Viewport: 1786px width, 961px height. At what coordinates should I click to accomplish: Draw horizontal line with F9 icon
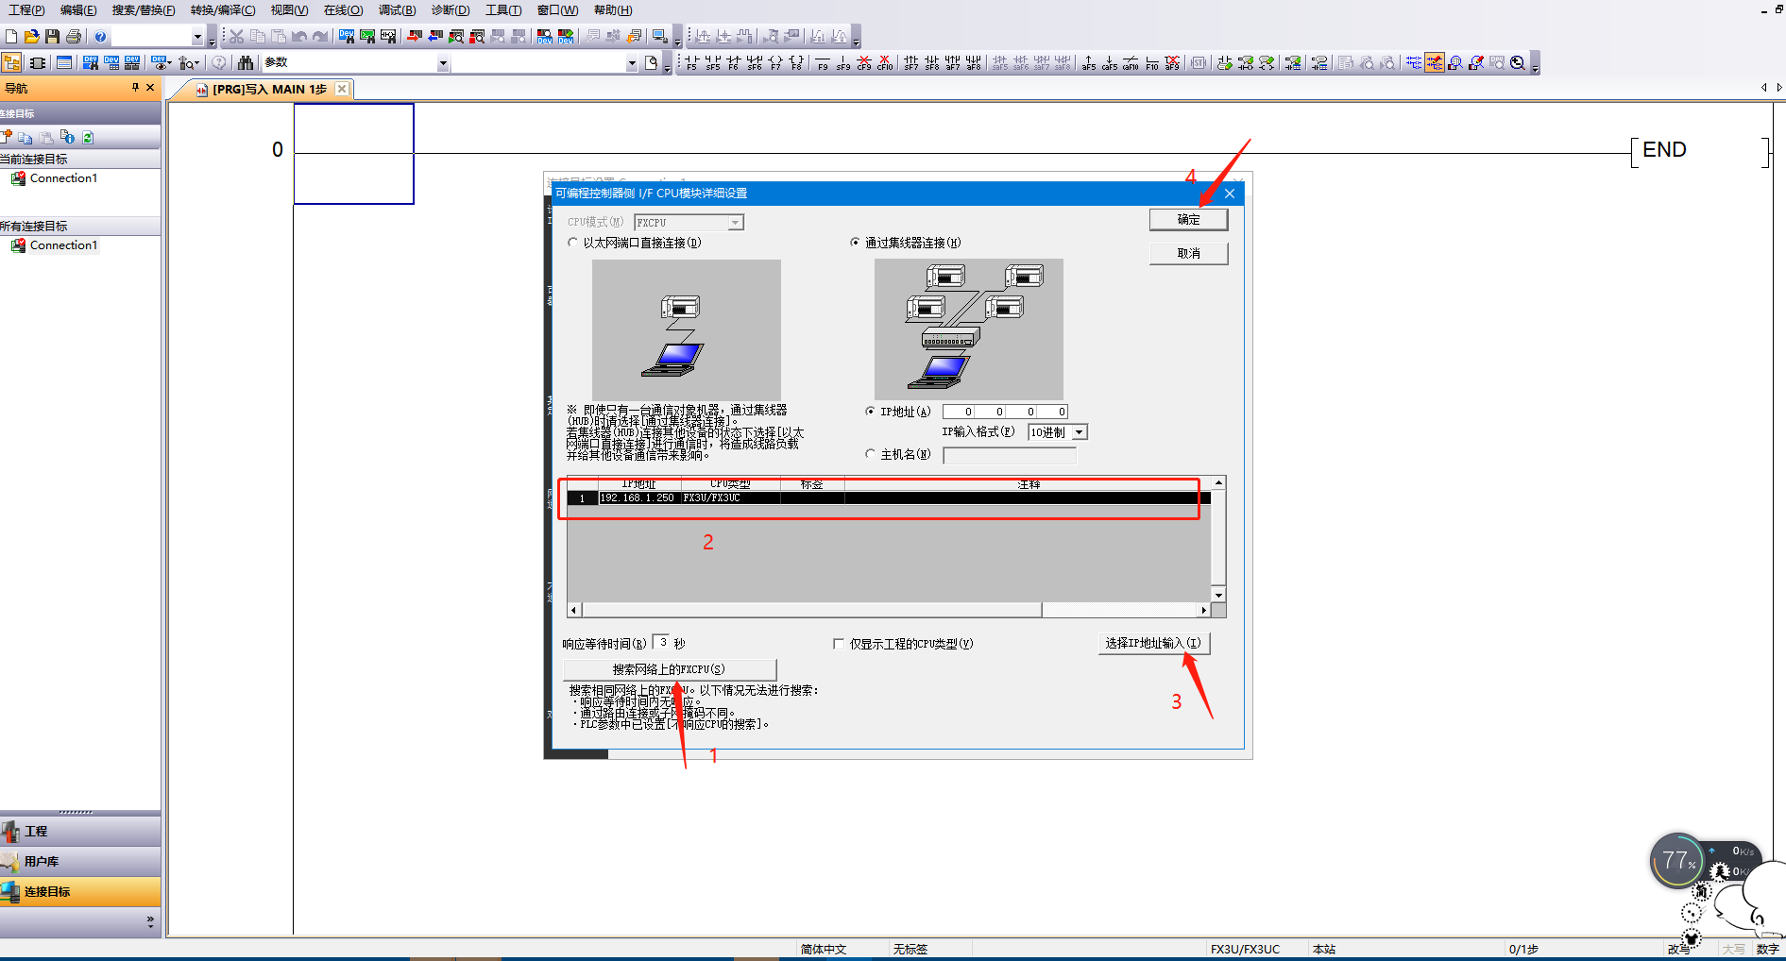click(x=823, y=63)
